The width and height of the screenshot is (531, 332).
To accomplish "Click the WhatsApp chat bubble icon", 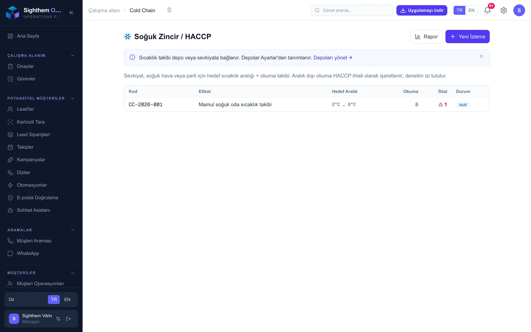I will [x=10, y=253].
